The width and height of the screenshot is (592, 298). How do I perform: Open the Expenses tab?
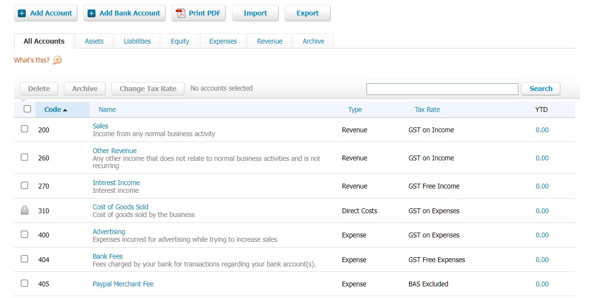coord(223,41)
